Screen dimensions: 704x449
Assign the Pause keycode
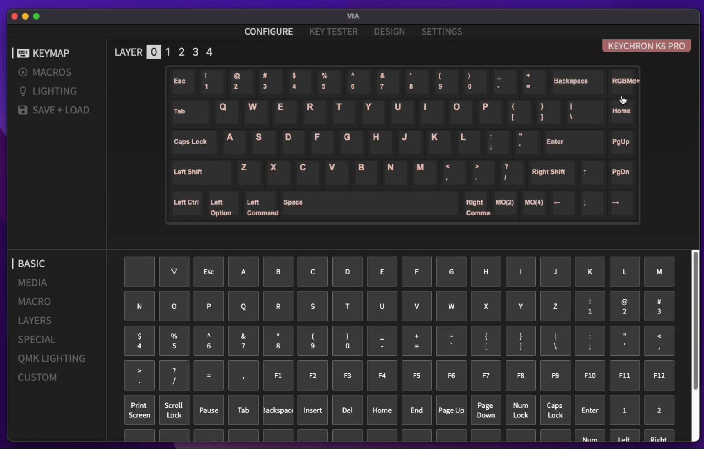[209, 410]
